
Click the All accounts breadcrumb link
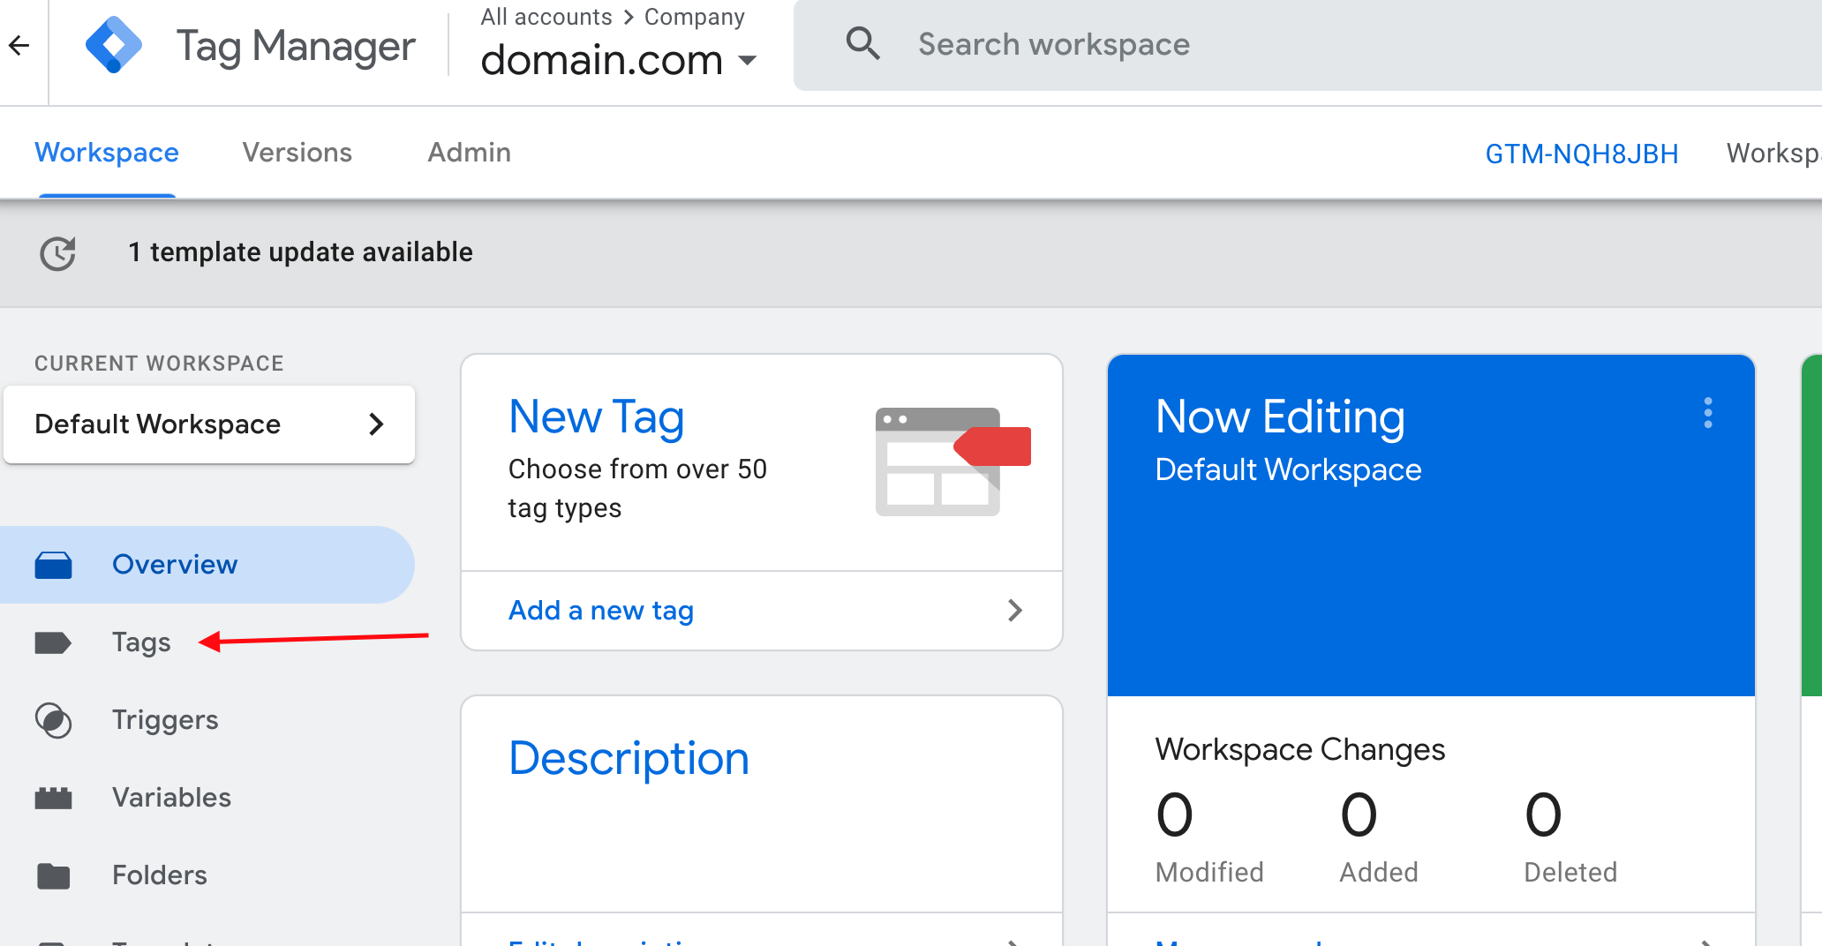[x=546, y=17]
